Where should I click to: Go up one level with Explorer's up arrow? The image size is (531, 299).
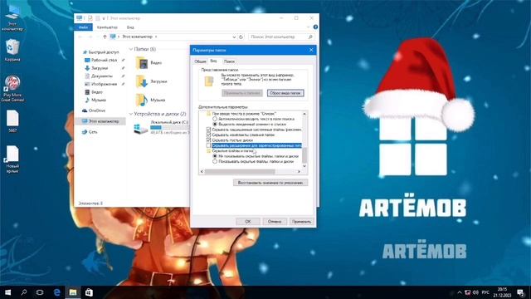pos(105,37)
